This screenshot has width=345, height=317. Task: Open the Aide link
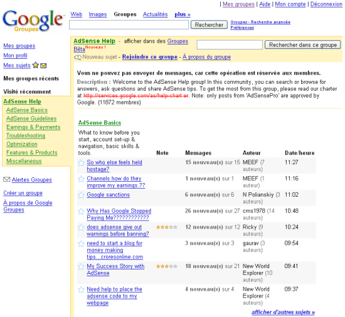[265, 4]
